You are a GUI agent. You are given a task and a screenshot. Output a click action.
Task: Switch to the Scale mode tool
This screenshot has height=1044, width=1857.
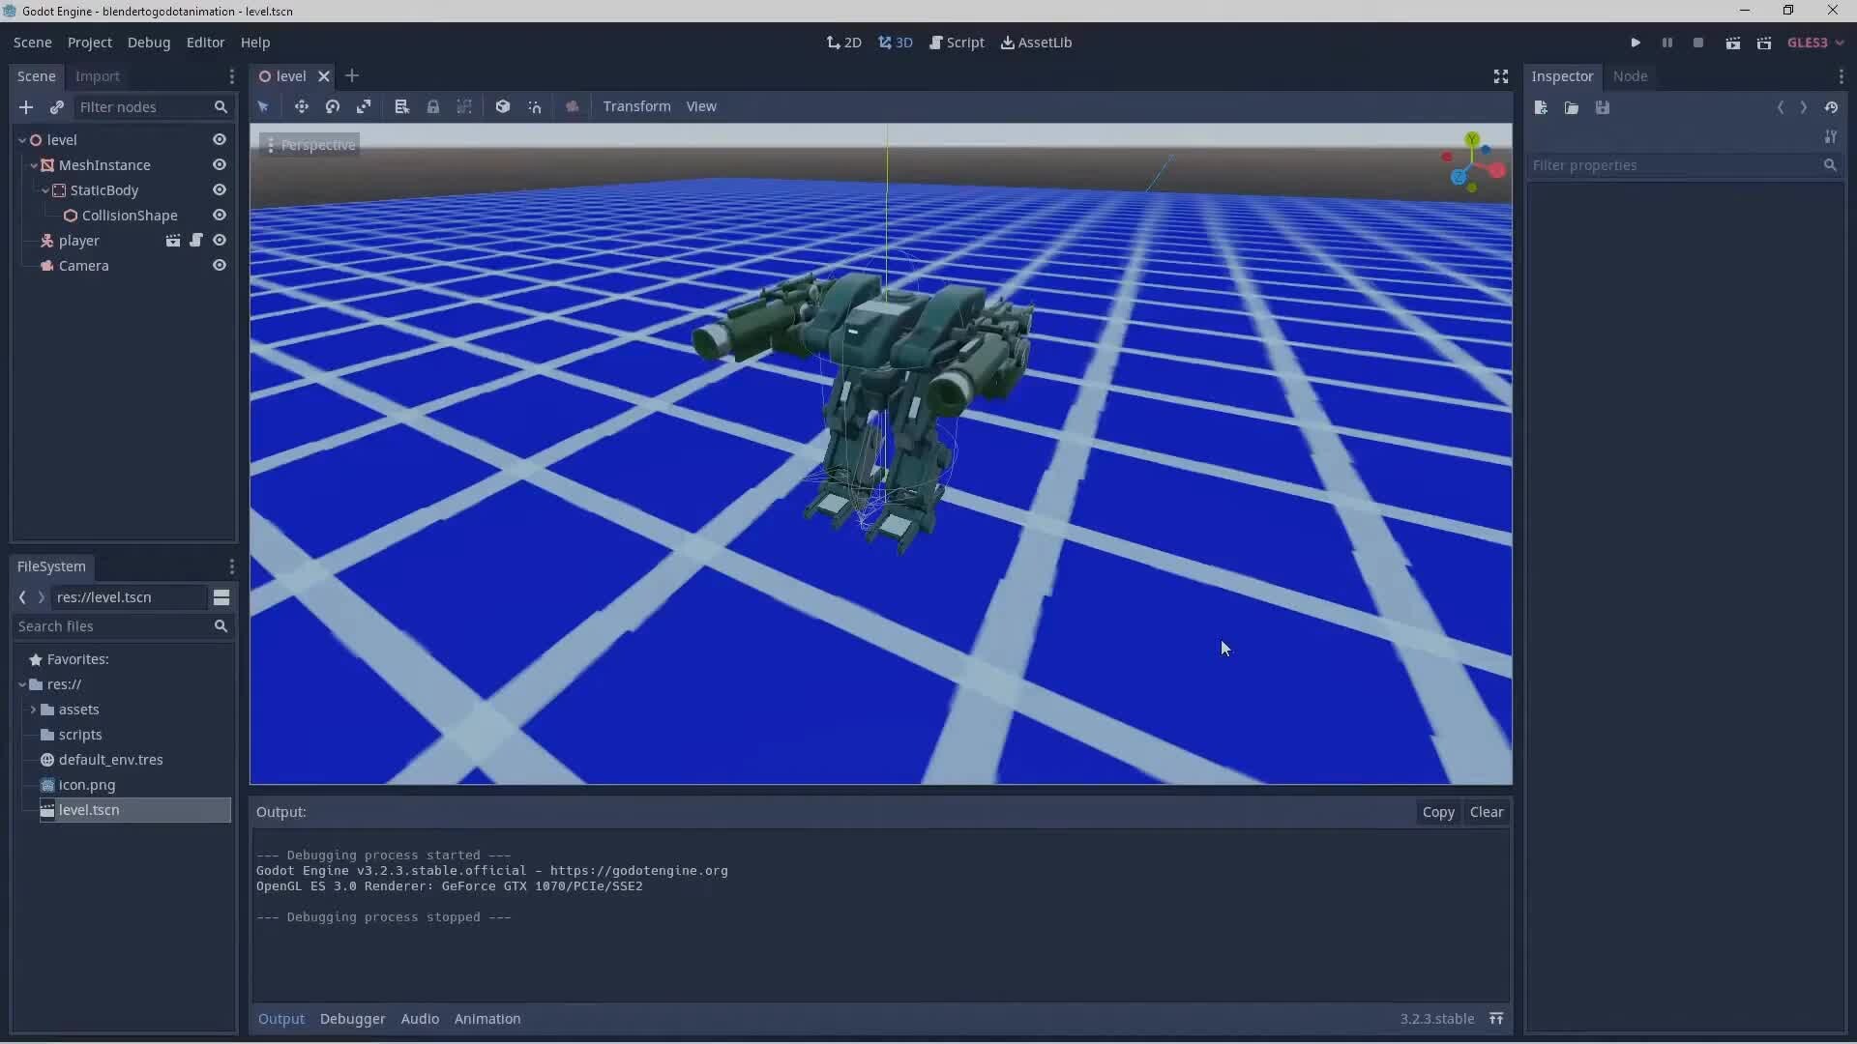tap(365, 106)
